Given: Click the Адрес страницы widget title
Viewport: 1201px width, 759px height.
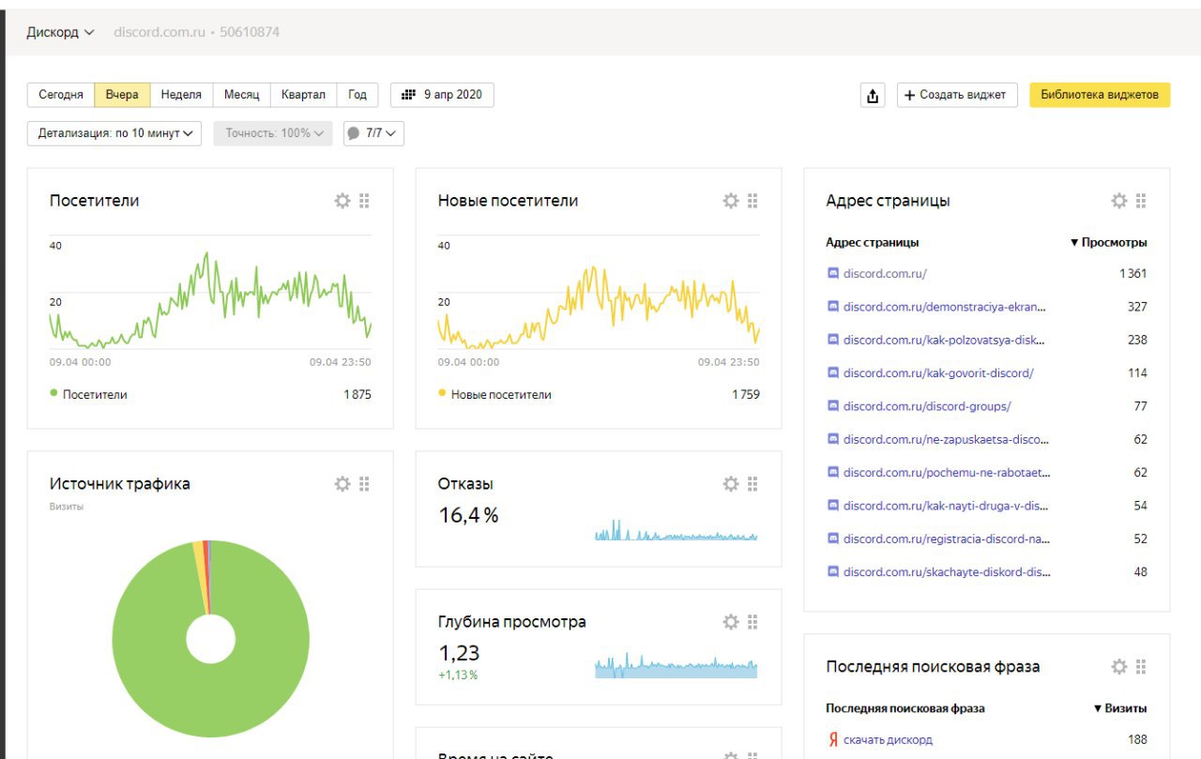Looking at the screenshot, I should [888, 201].
